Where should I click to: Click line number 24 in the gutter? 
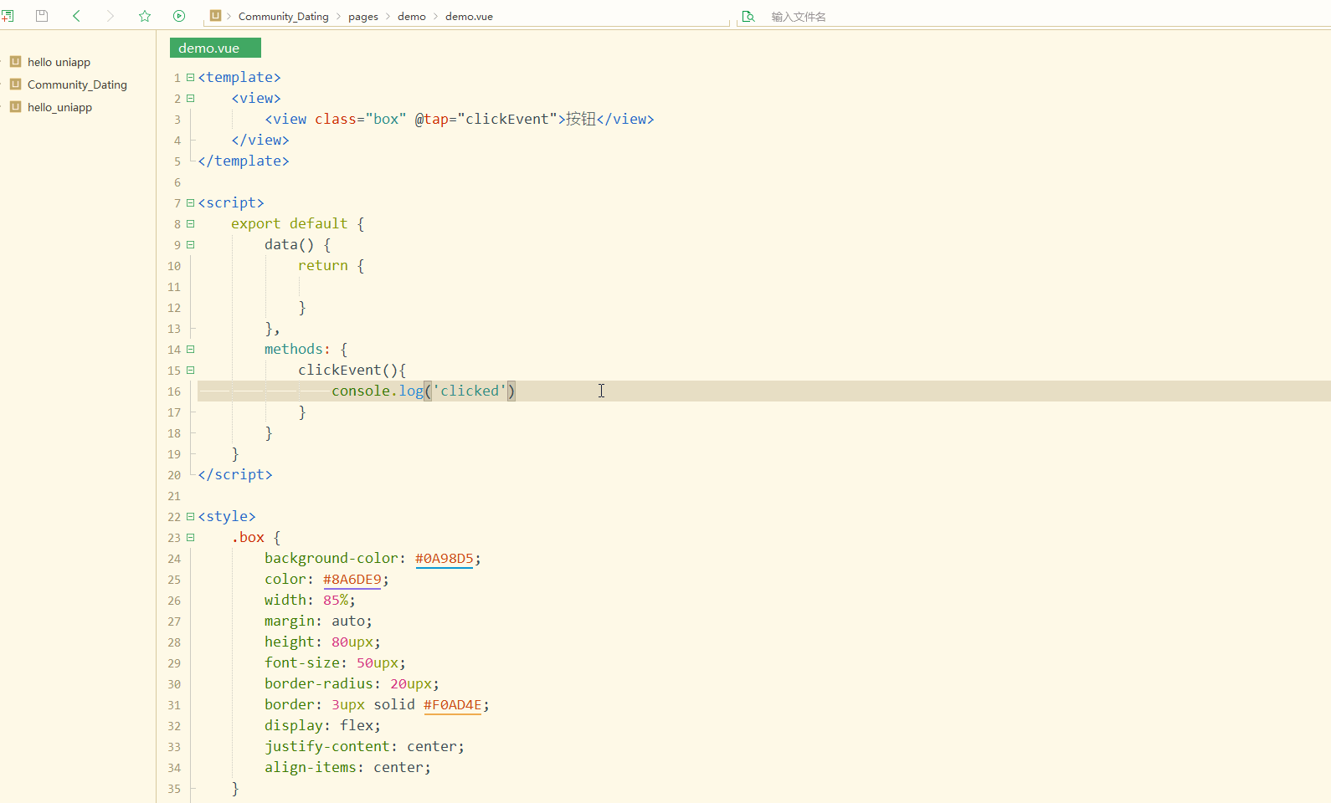(x=174, y=559)
